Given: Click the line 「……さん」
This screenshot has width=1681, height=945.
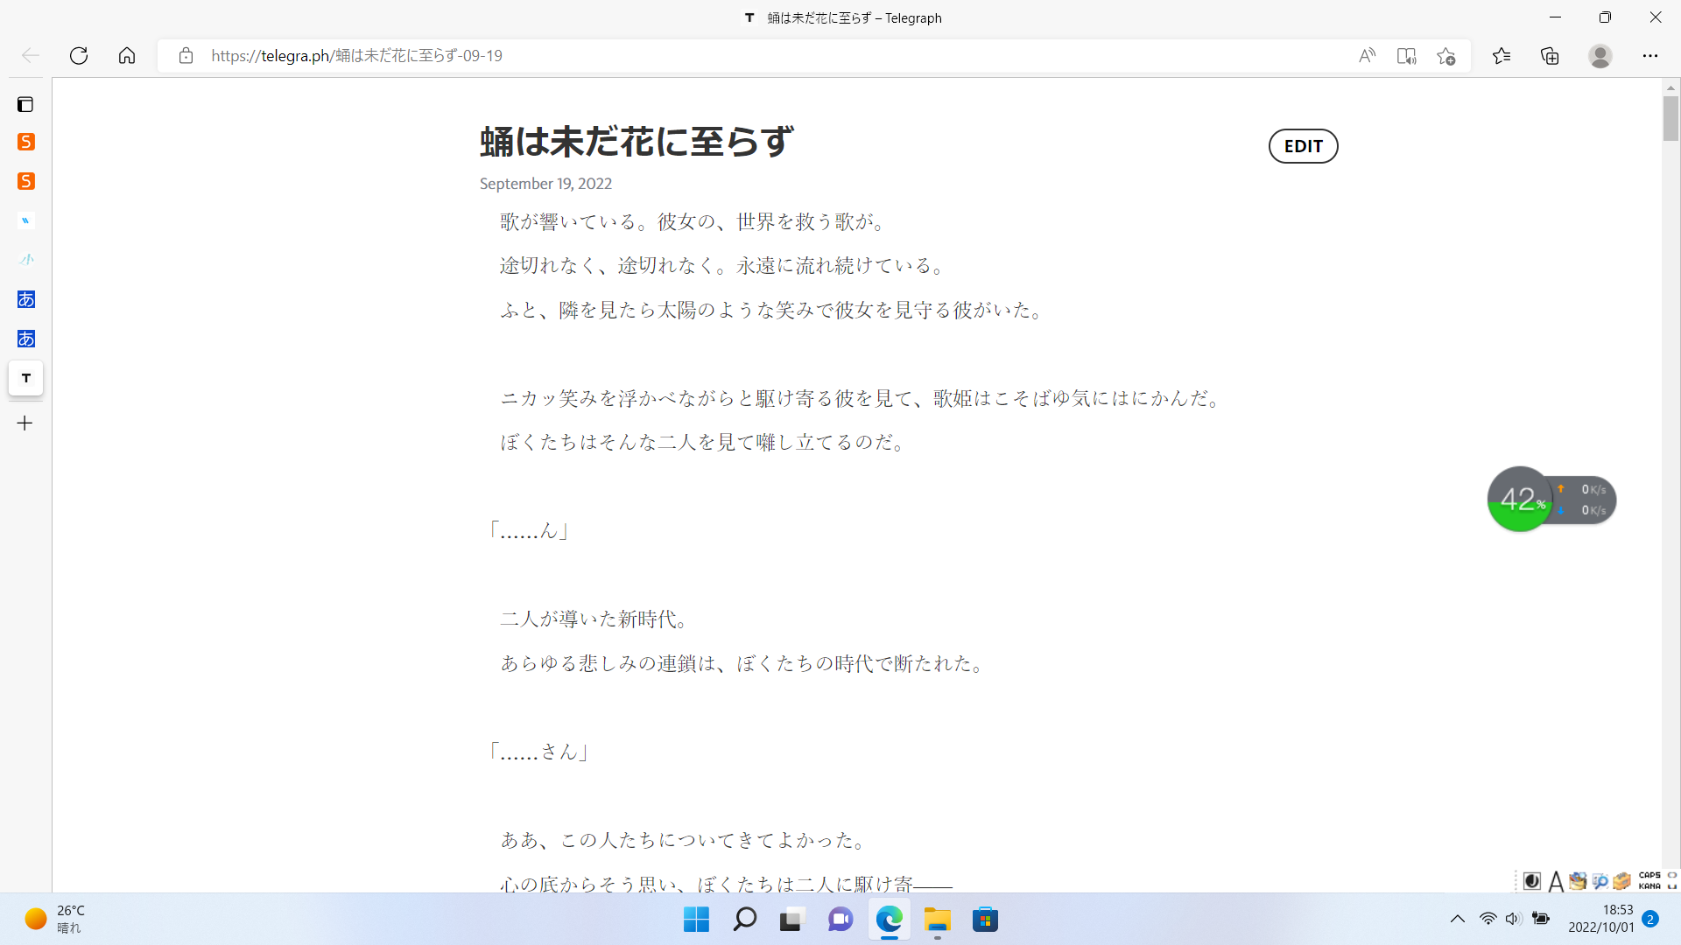Looking at the screenshot, I should coord(538,752).
